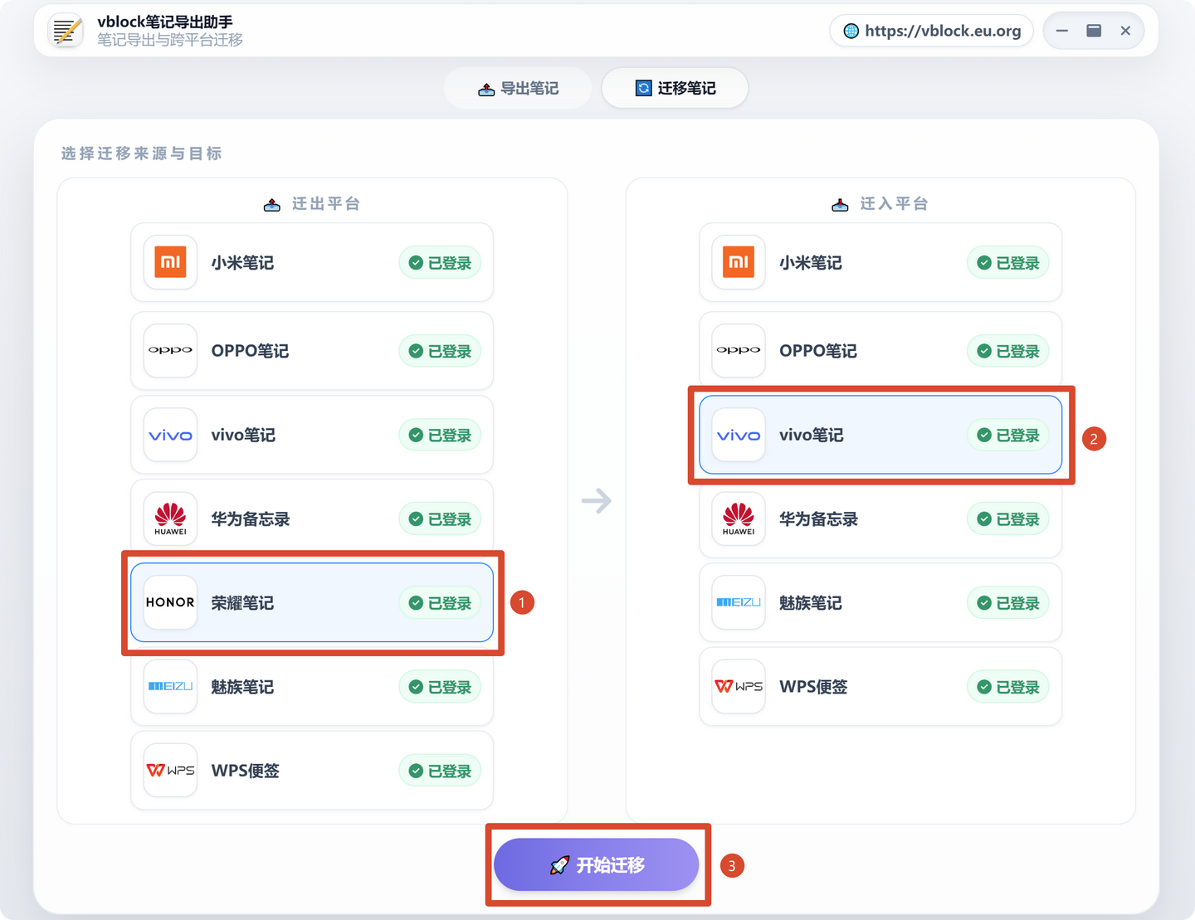The image size is (1195, 920).
Task: Select 魅族笔记 as source platform
Action: [312, 687]
